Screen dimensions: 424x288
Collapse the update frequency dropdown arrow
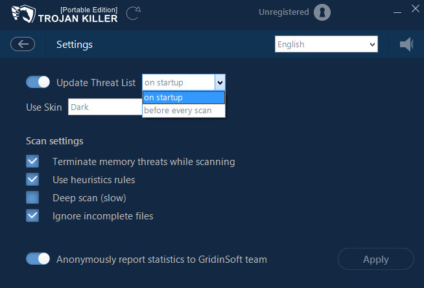click(x=220, y=82)
